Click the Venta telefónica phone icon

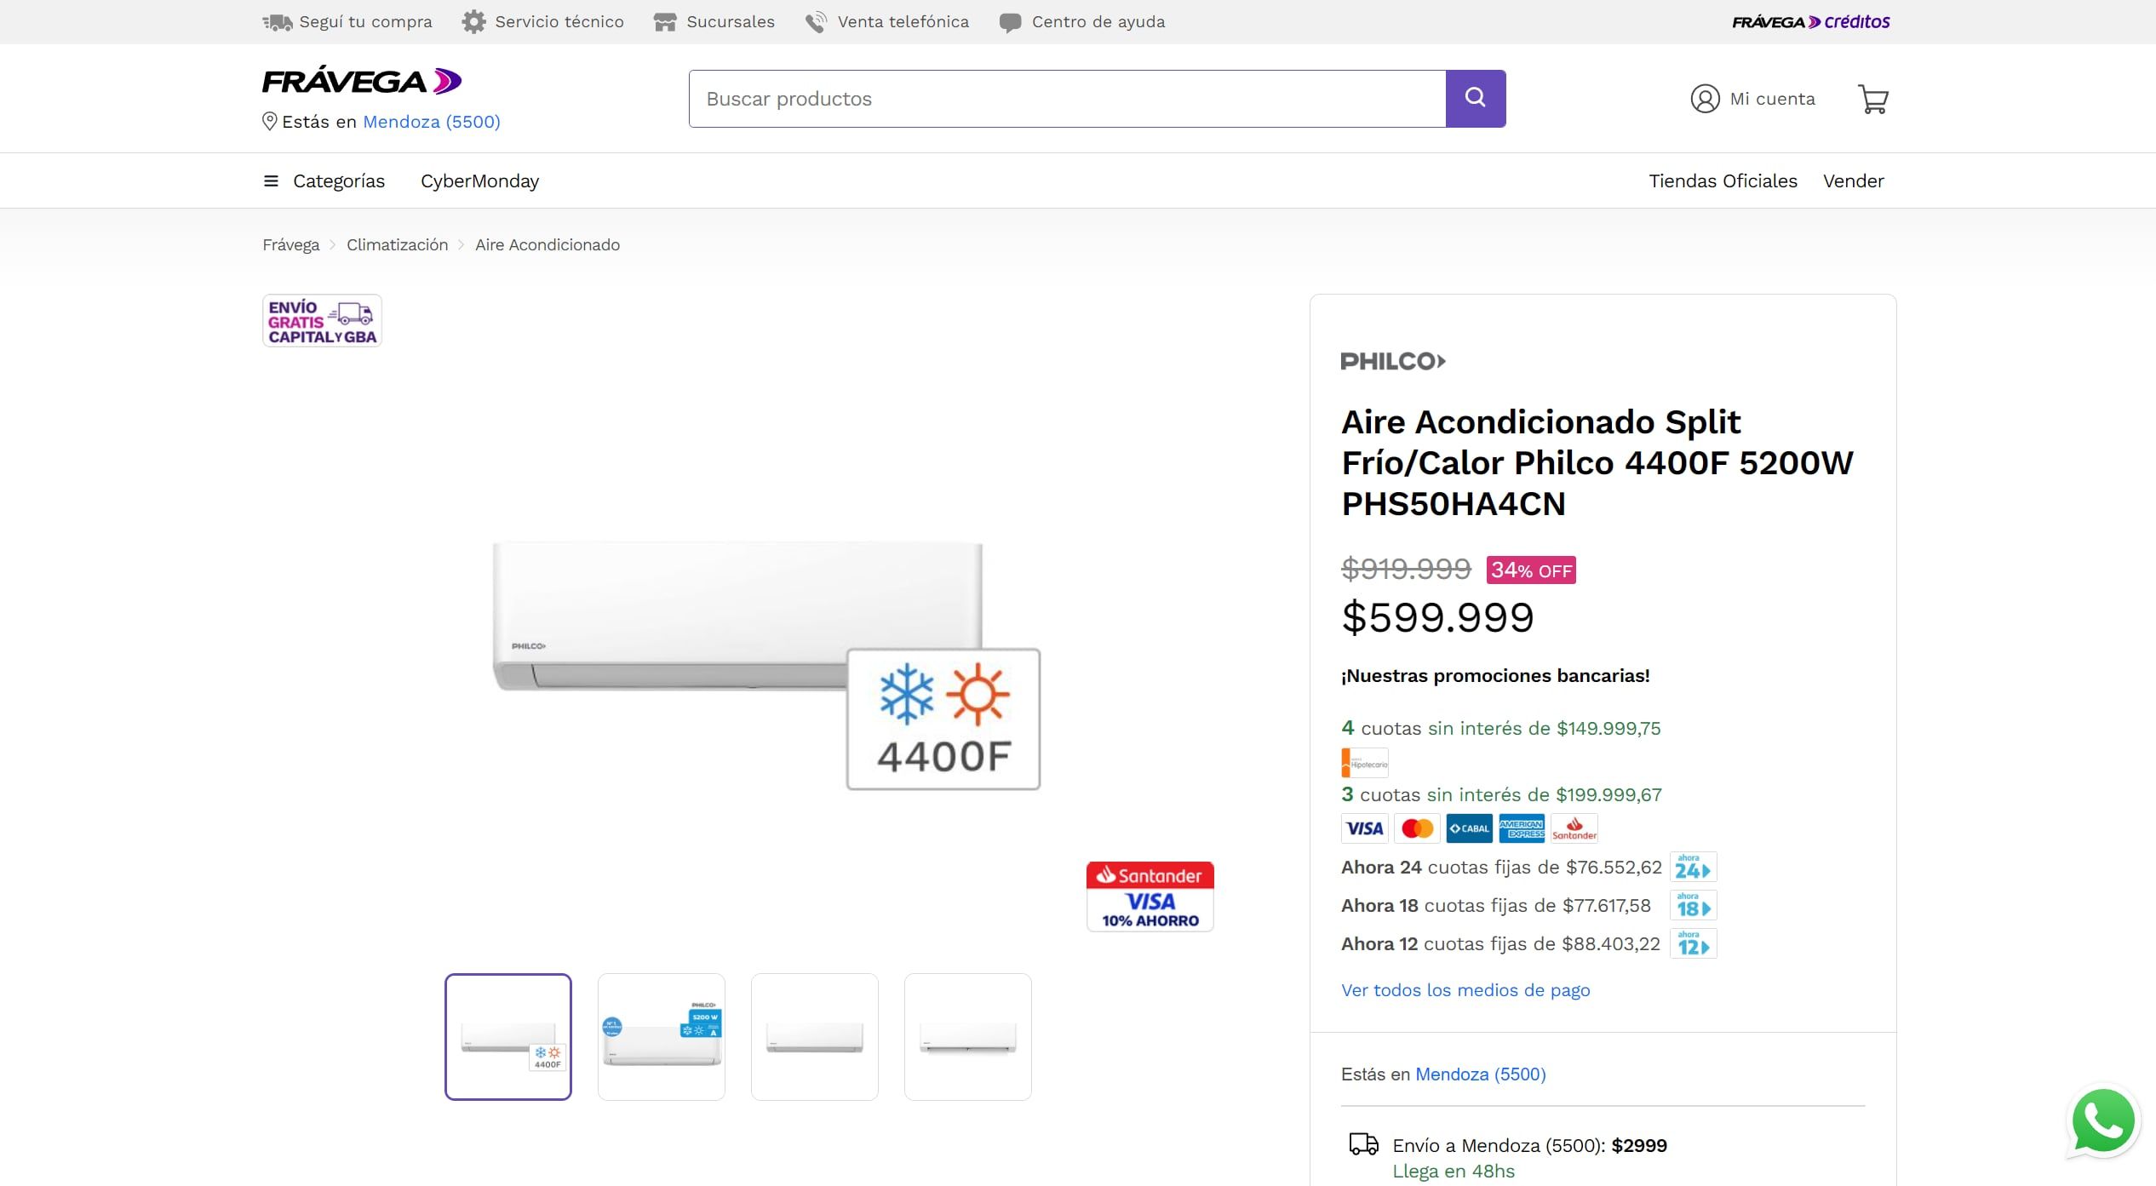click(815, 21)
